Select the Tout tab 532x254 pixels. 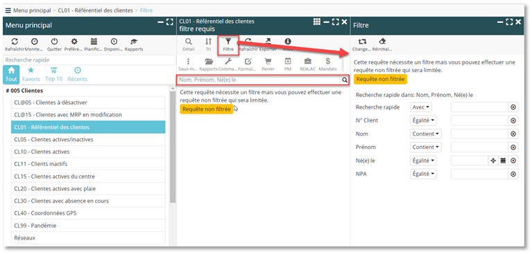pyautogui.click(x=11, y=74)
